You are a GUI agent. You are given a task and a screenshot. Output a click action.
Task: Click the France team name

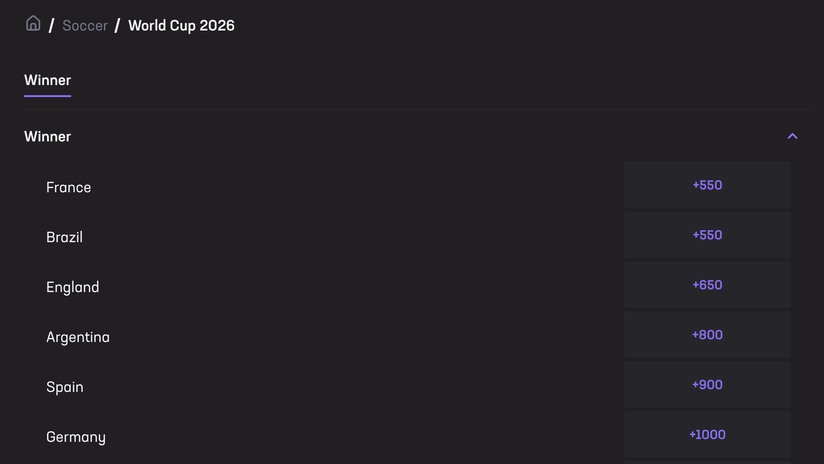point(69,188)
